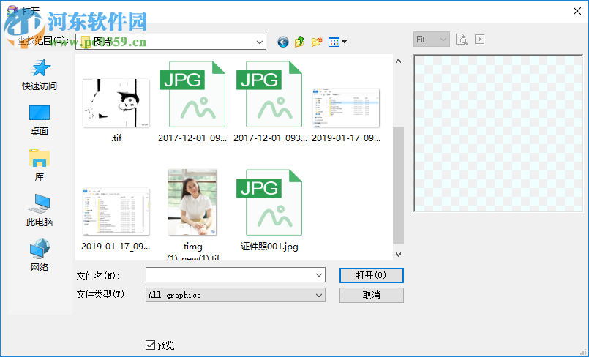Go to Desktop (桌面) location
The width and height of the screenshot is (589, 357).
[40, 120]
